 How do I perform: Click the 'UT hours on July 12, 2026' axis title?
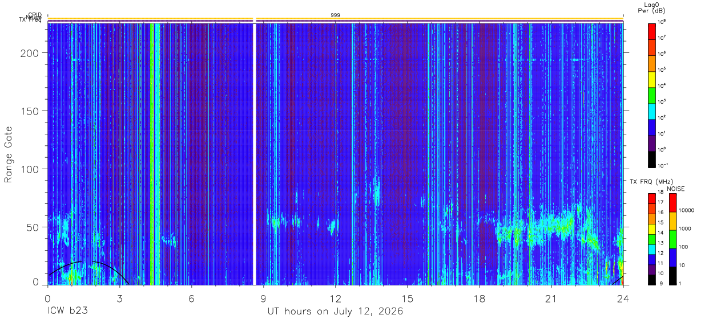click(336, 312)
